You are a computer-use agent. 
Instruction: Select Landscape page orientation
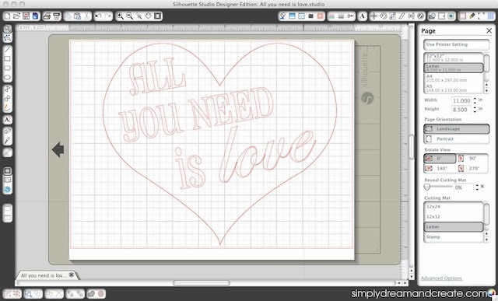[x=457, y=128]
